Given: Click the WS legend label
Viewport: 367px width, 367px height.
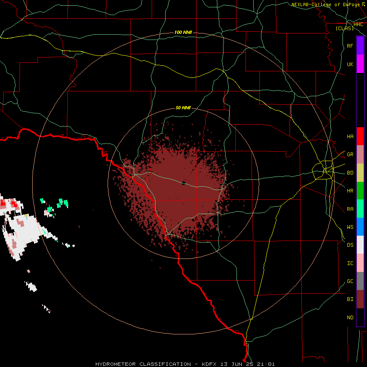Looking at the screenshot, I should [350, 227].
